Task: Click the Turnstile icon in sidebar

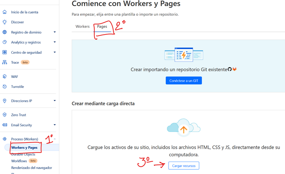Action: 5,86
